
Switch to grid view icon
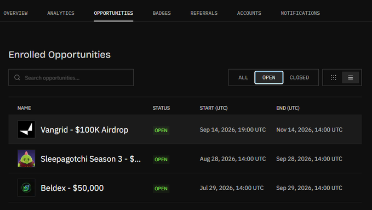pyautogui.click(x=333, y=77)
